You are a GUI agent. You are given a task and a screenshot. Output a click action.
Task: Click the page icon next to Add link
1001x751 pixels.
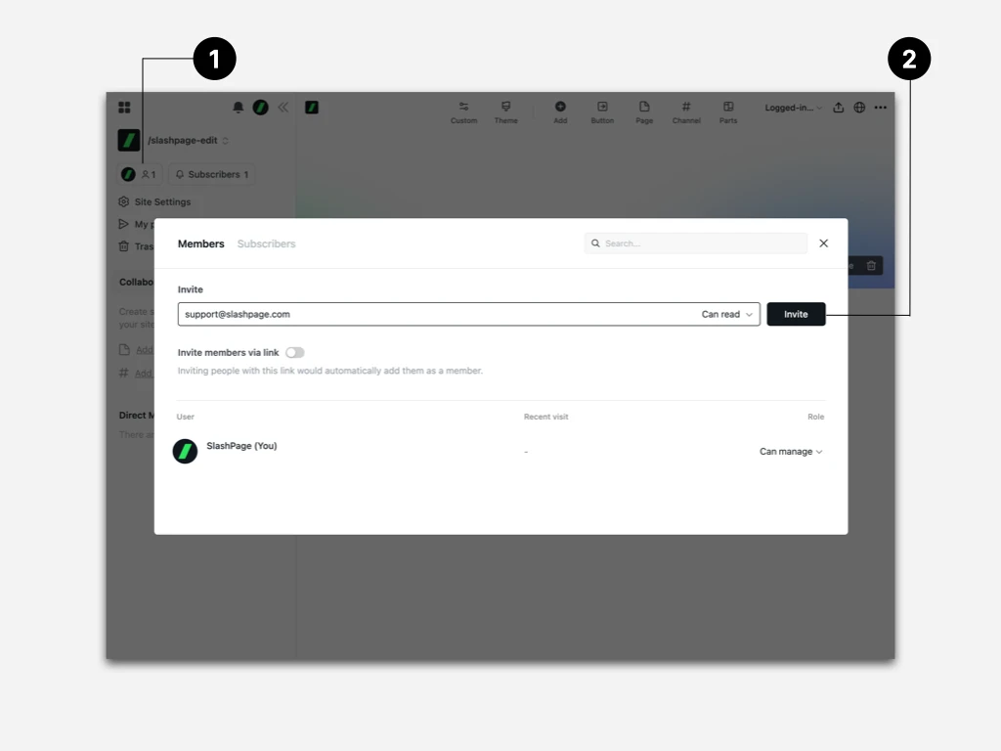(124, 350)
